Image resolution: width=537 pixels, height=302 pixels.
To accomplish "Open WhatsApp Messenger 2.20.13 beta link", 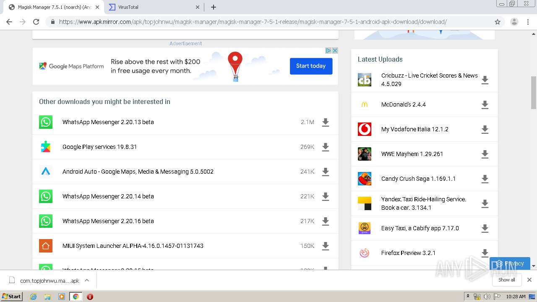I will [x=108, y=122].
